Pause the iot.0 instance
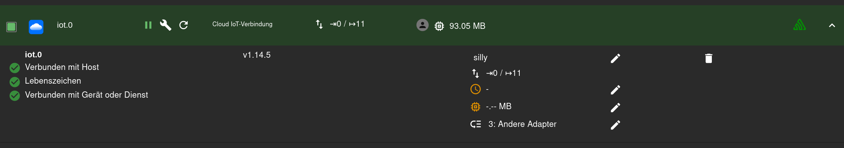The height and width of the screenshot is (148, 844). (148, 25)
